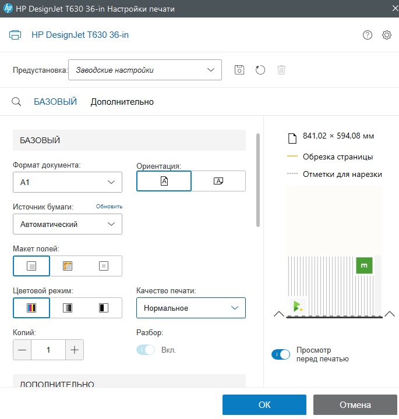Click the Обновить link
The width and height of the screenshot is (399, 419).
click(x=109, y=207)
